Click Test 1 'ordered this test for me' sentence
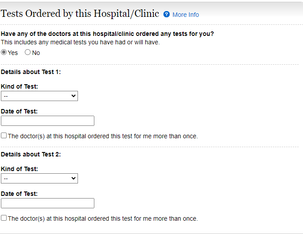Viewport: 303px width, 234px height. pyautogui.click(x=103, y=136)
